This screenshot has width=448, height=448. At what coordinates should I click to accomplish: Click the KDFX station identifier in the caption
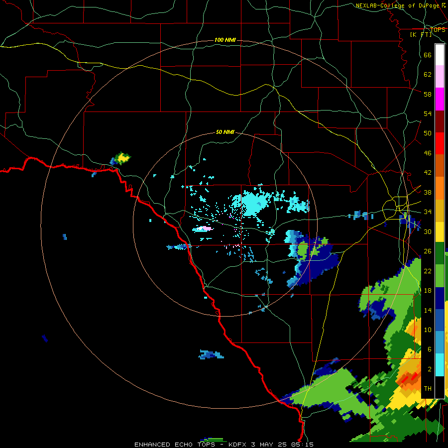pos(238,445)
